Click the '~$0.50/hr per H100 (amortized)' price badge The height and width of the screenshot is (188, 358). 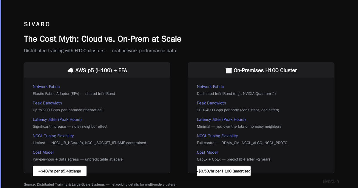tap(224, 171)
